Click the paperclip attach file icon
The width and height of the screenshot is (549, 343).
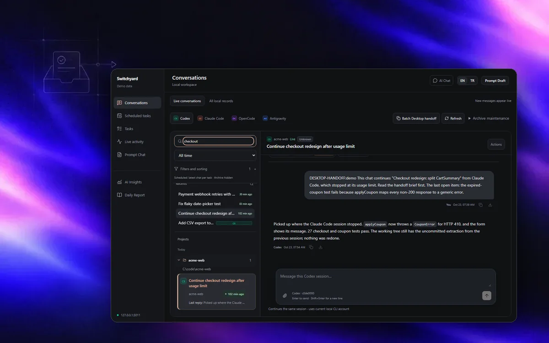pos(285,295)
